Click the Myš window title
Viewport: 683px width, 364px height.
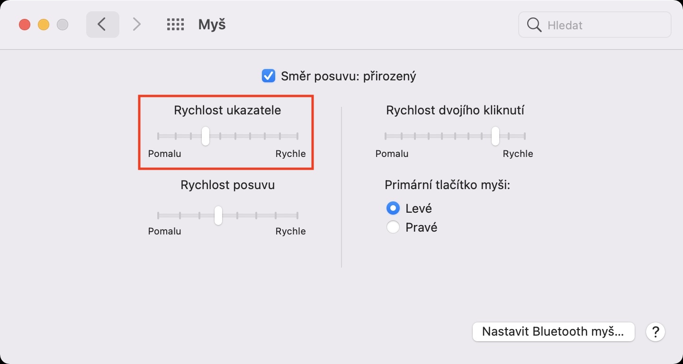click(212, 25)
